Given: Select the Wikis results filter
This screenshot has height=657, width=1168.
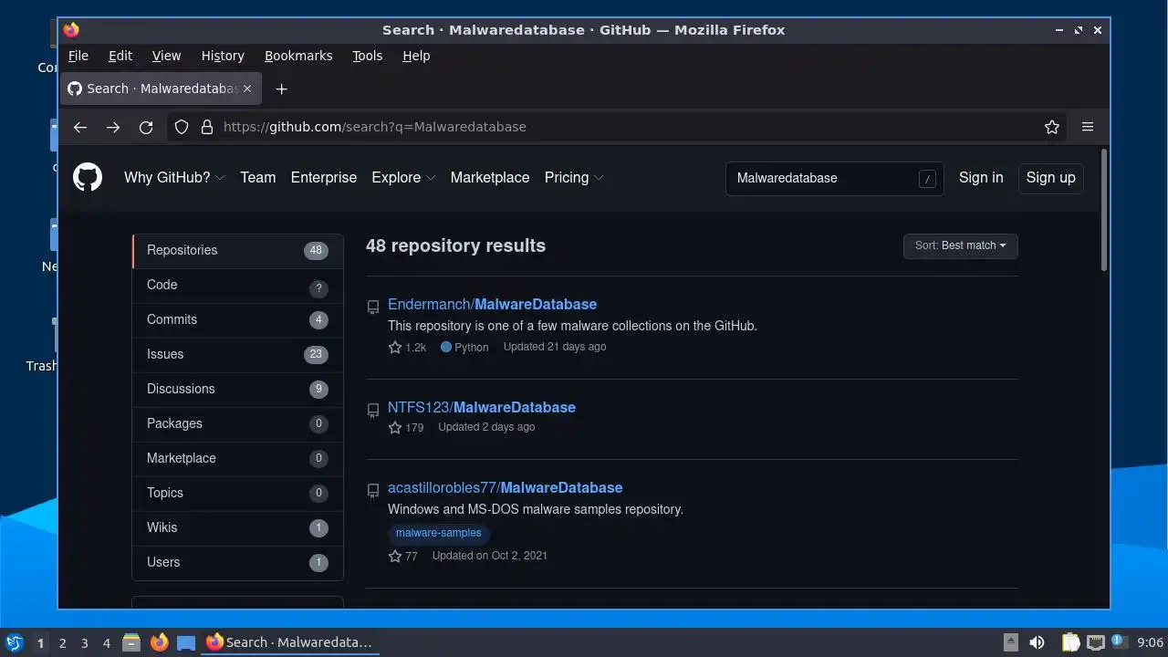Looking at the screenshot, I should [238, 527].
